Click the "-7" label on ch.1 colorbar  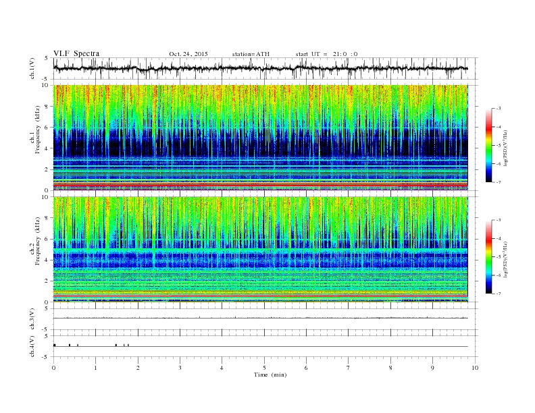498,182
